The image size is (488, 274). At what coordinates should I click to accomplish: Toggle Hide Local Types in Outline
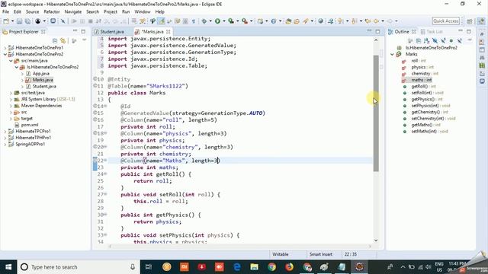460,40
